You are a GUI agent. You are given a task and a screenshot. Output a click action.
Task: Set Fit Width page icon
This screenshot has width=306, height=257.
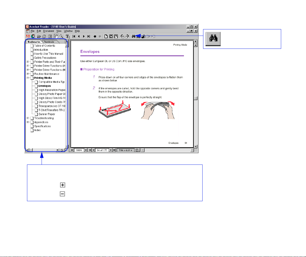pos(116,36)
